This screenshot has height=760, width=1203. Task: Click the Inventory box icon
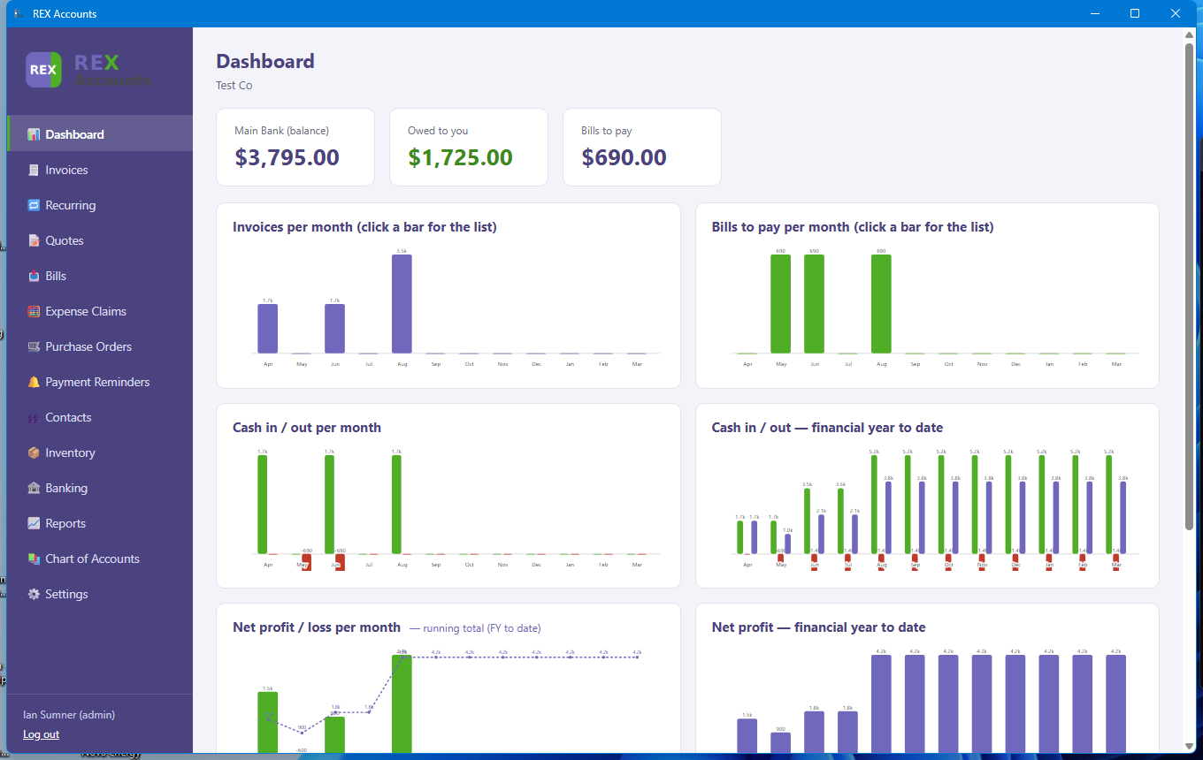(34, 452)
